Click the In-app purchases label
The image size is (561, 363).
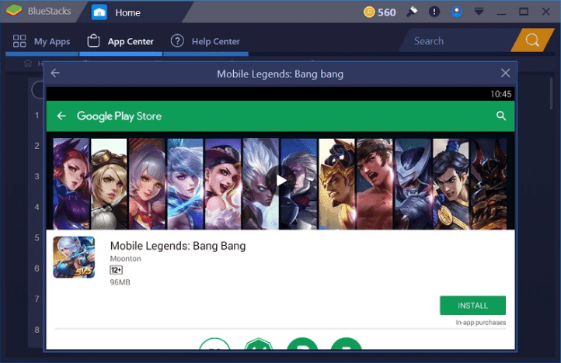point(480,322)
